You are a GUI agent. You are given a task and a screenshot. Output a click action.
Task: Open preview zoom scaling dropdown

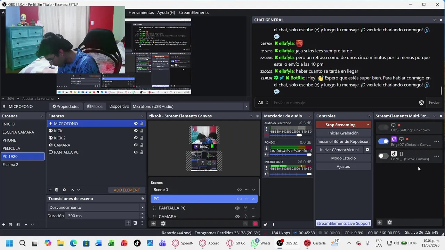[x=58, y=99]
